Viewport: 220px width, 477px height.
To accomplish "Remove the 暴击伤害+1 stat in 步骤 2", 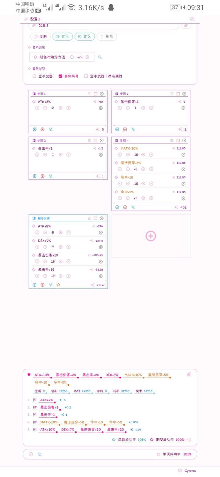I will (183, 108).
